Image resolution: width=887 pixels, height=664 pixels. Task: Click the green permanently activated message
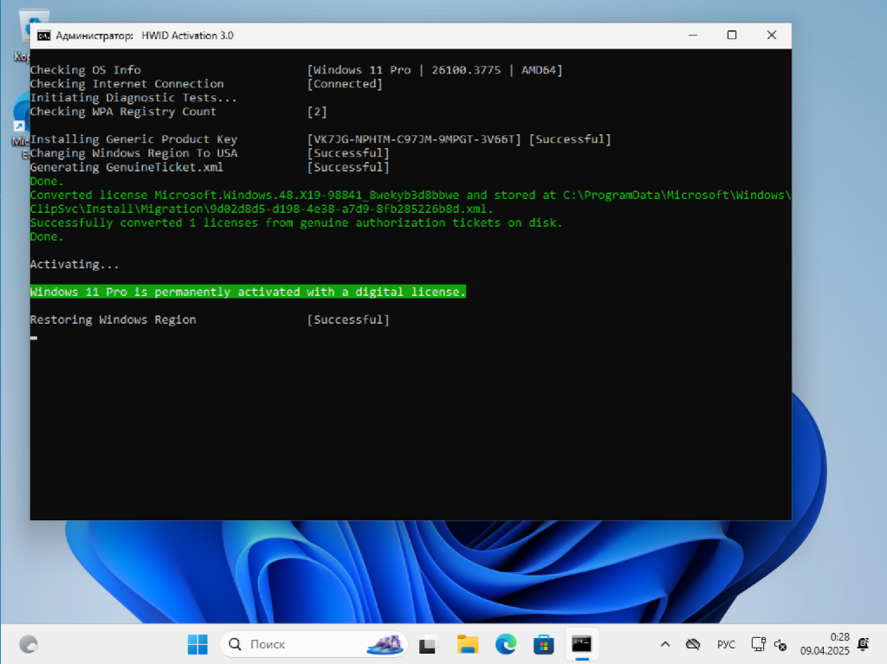(248, 292)
